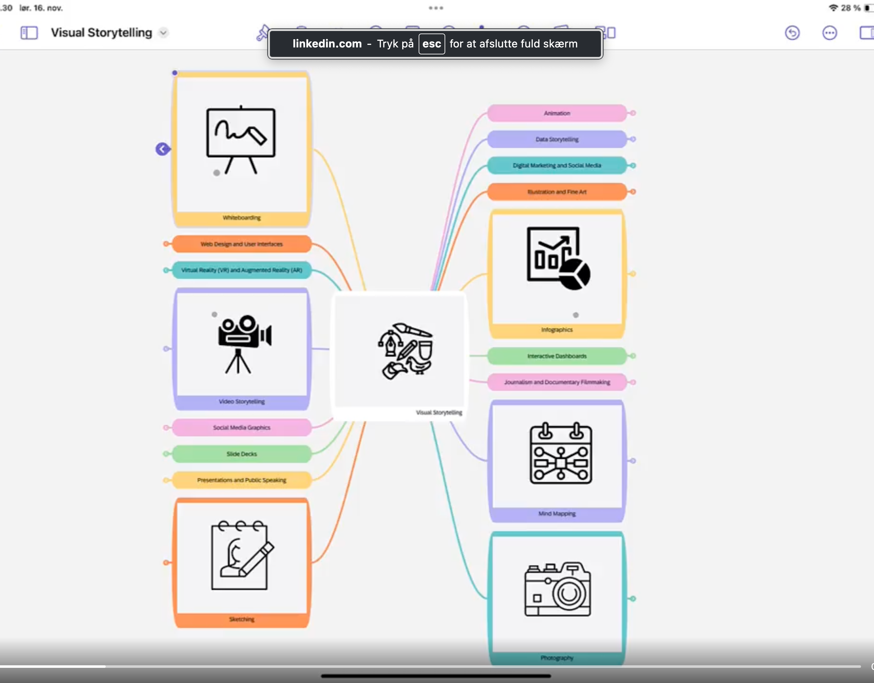Select the Slide Decks node
Screen dimensions: 874x683
pyautogui.click(x=242, y=454)
